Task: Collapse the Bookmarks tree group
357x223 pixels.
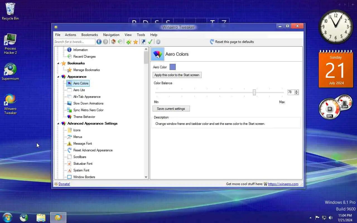Action: click(58, 63)
